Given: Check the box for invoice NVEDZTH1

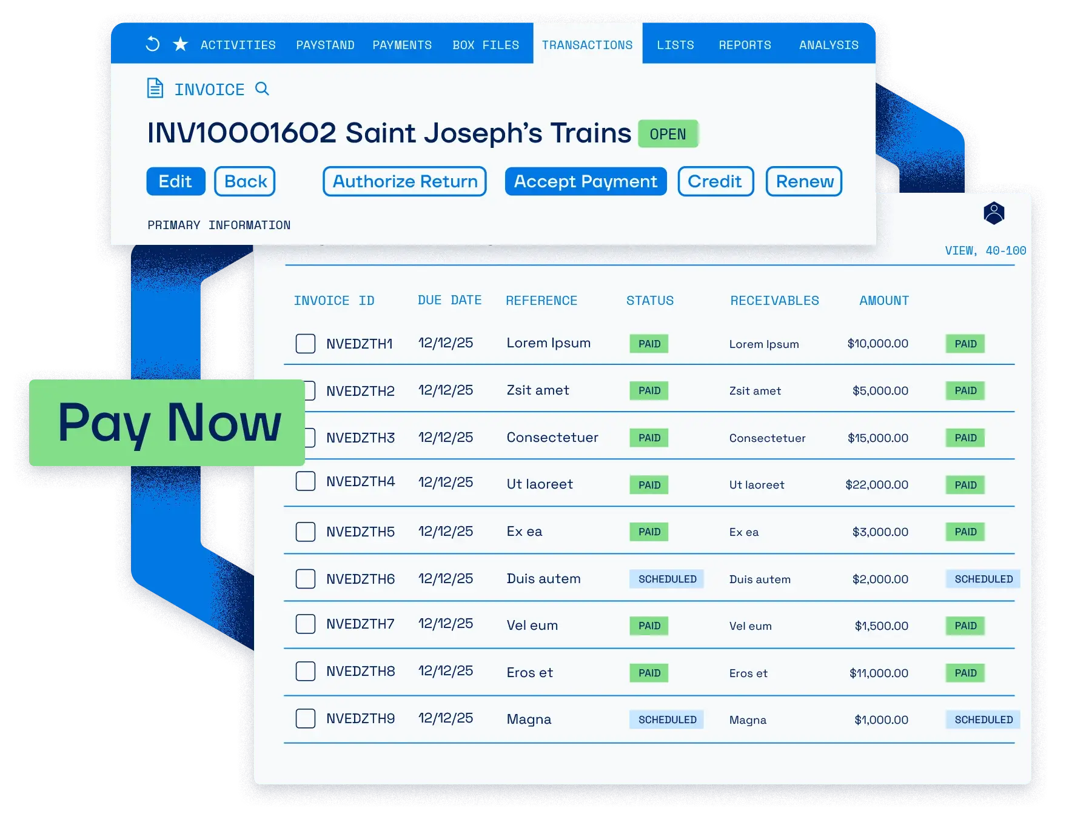Looking at the screenshot, I should [x=306, y=343].
